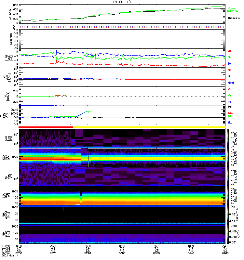Click the FBK scm1 [Hz] axis label
This screenshot has width=244, height=260.
[6, 234]
